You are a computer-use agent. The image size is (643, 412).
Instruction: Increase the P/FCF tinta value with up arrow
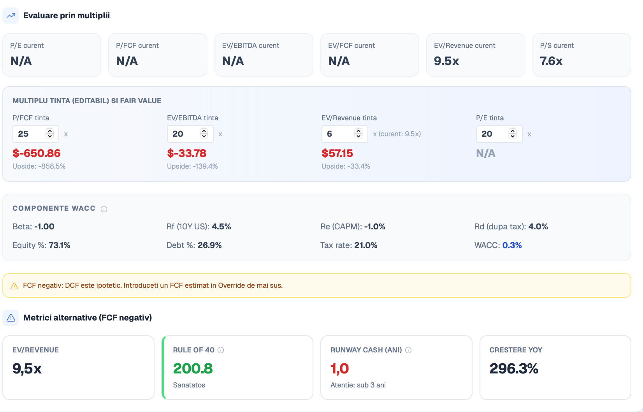49,131
